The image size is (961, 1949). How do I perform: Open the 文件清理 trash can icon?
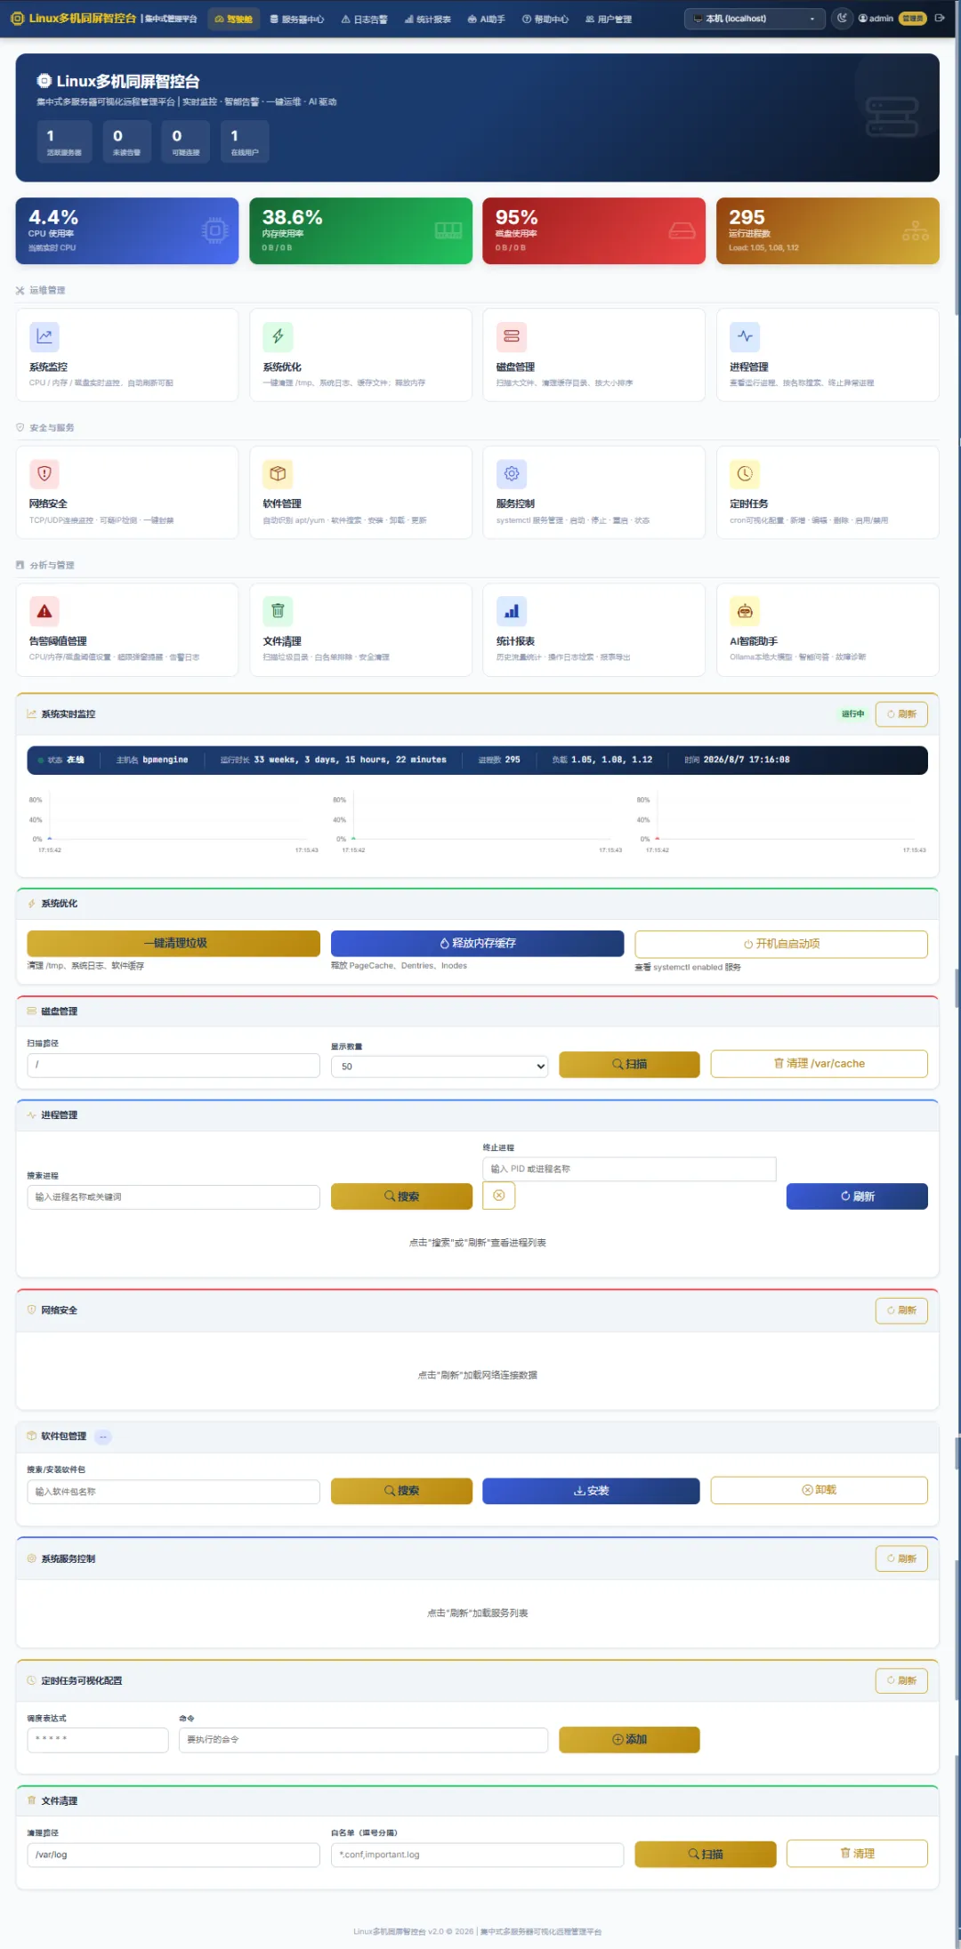point(278,611)
